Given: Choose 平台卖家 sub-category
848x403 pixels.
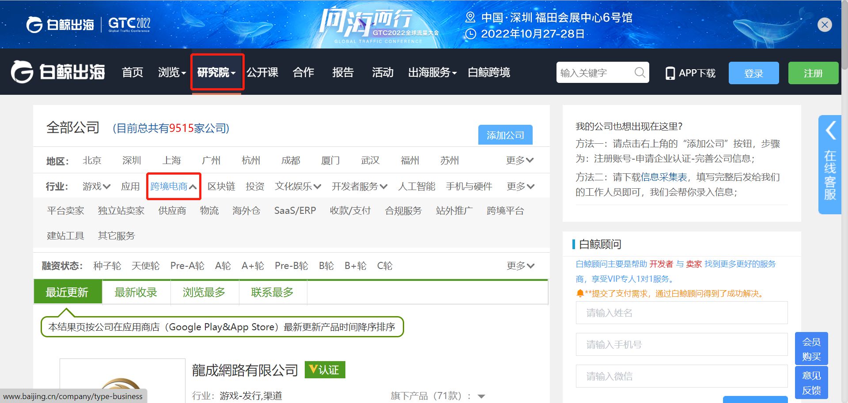Looking at the screenshot, I should [x=65, y=211].
